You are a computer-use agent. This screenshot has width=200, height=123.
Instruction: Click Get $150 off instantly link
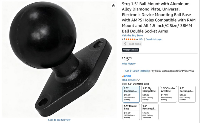(137, 71)
